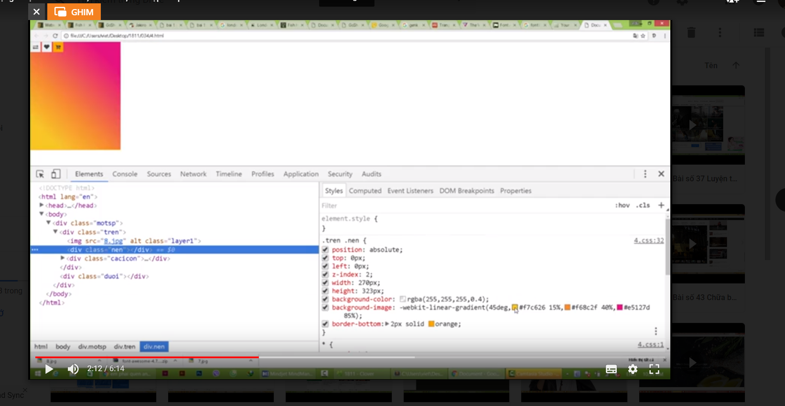The width and height of the screenshot is (785, 406).
Task: Open the Chrome three-dot menu
Action: pyautogui.click(x=665, y=36)
